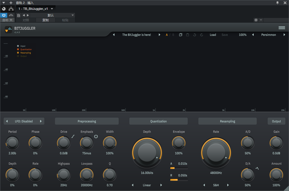The image size is (289, 191).
Task: Click the LFO: Disabled mode selector
Action: (24, 121)
